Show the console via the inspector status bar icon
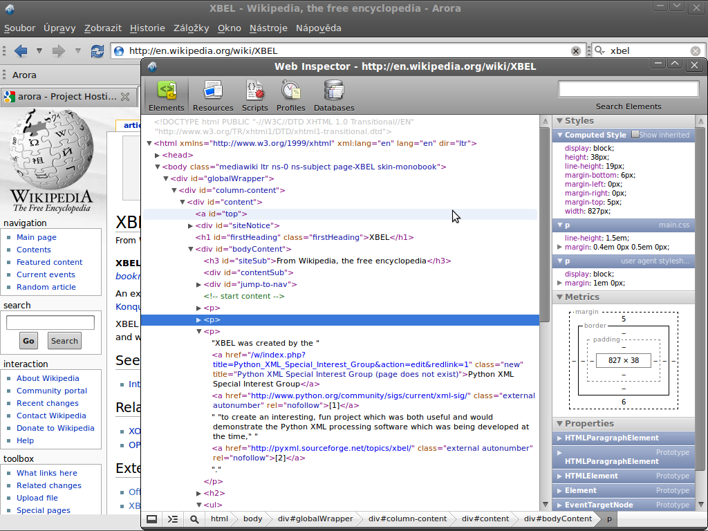This screenshot has width=708, height=531. click(173, 519)
